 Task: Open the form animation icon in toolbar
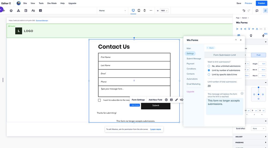point(181,100)
